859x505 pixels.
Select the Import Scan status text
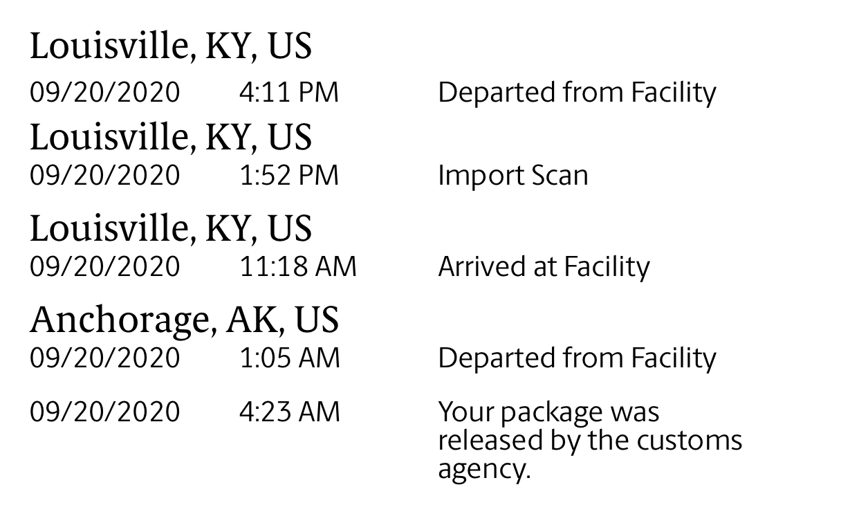point(513,176)
